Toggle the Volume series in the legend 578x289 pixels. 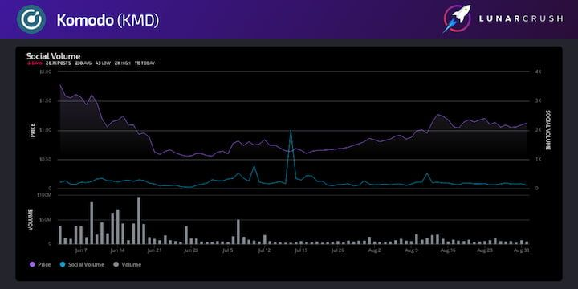point(127,264)
